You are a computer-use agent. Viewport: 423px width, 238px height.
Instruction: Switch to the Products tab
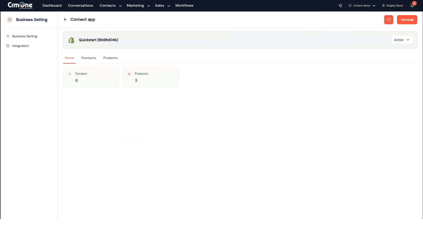point(110,58)
